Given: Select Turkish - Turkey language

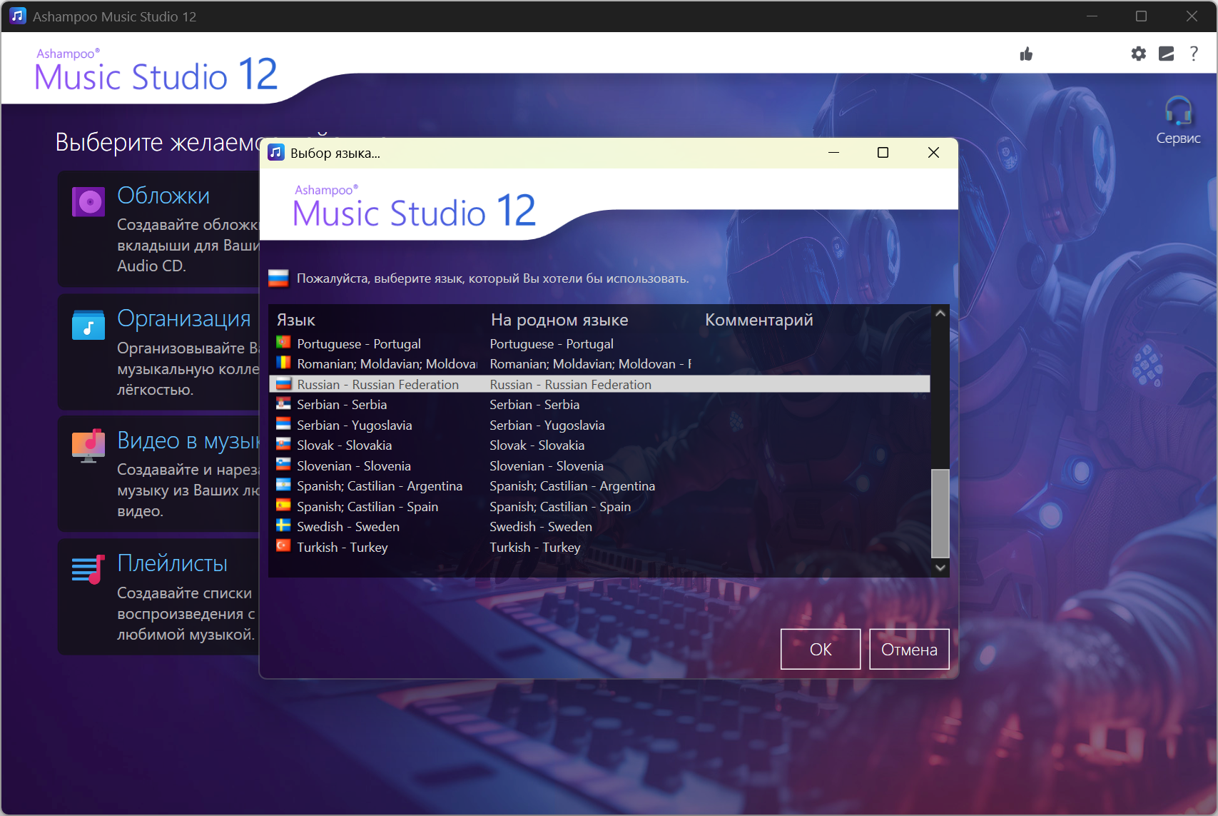Looking at the screenshot, I should pos(342,547).
